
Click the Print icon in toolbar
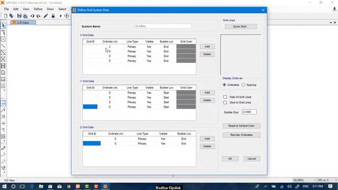pos(25,16)
